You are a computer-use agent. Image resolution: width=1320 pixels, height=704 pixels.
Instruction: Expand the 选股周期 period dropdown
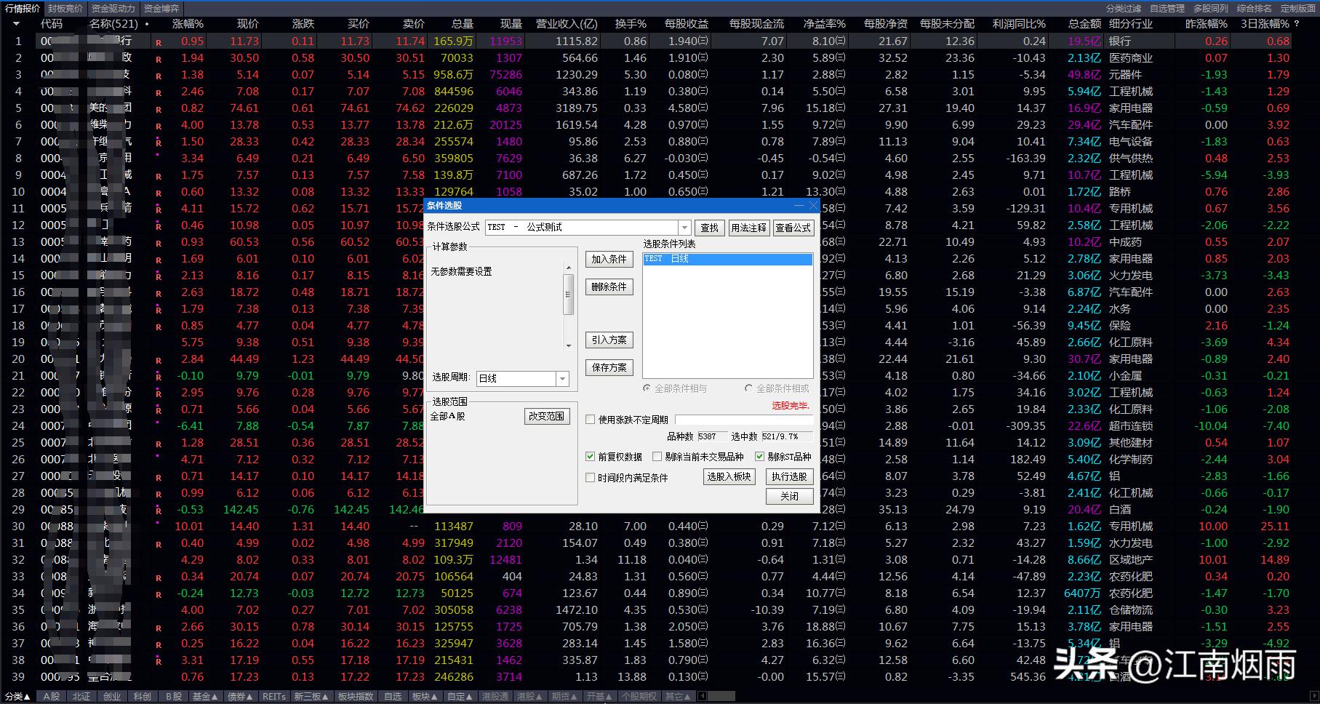pyautogui.click(x=561, y=379)
